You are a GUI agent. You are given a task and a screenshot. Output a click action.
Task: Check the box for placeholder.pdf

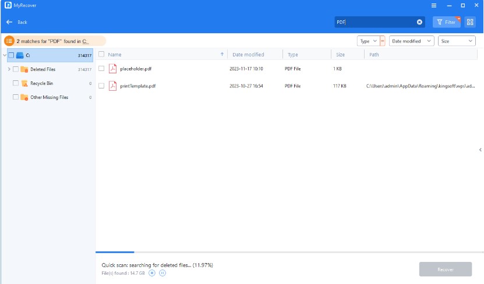(x=101, y=69)
